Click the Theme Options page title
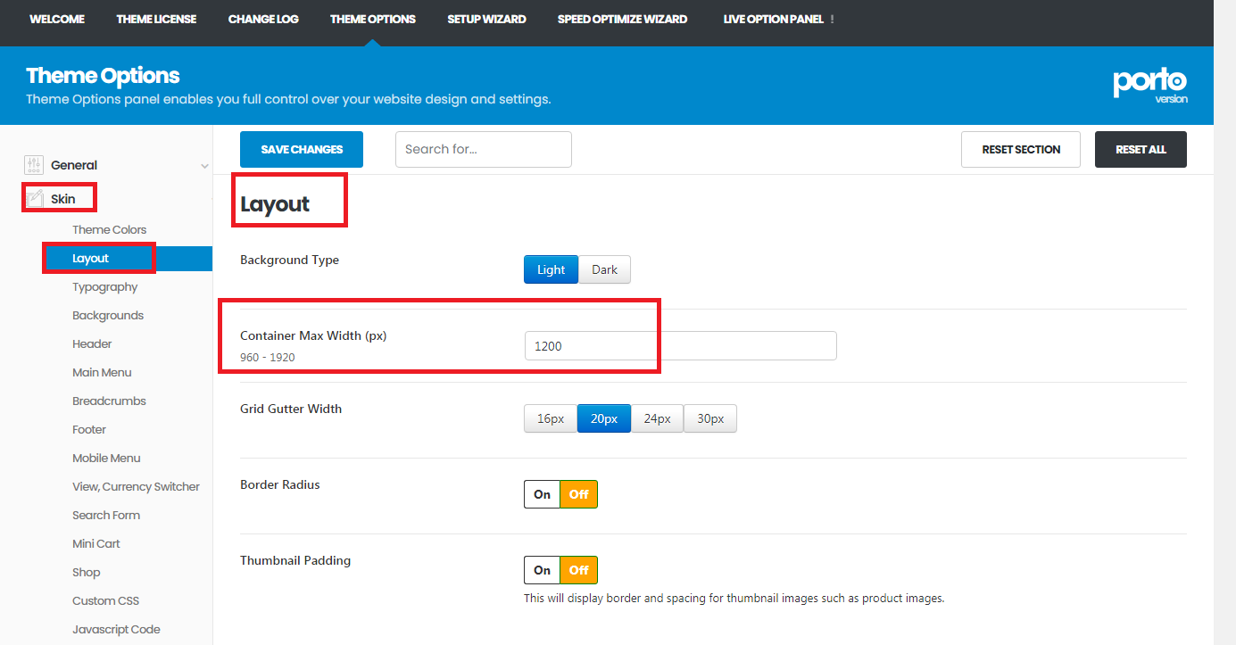This screenshot has width=1236, height=645. [103, 76]
